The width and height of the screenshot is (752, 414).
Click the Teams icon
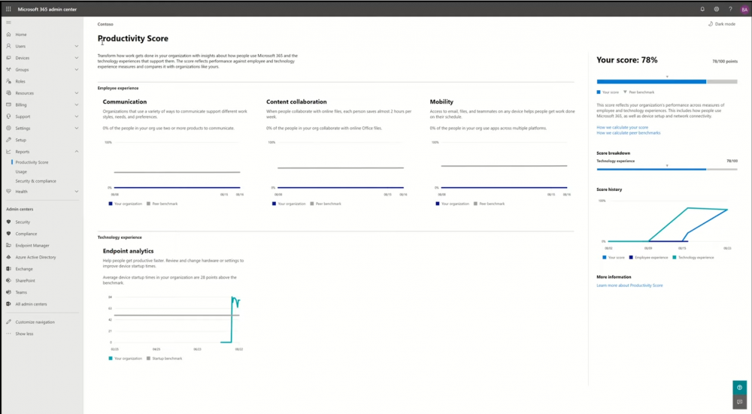pyautogui.click(x=8, y=292)
